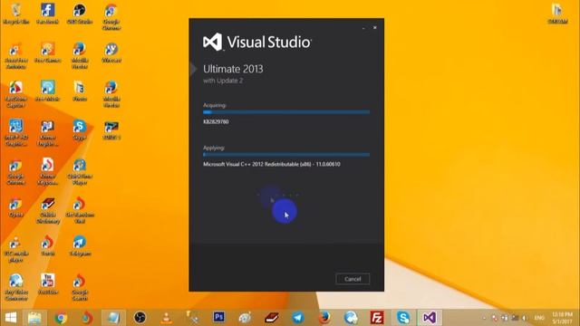580x326 pixels.
Task: Open the red book dictionary taskbar icon
Action: (x=272, y=318)
